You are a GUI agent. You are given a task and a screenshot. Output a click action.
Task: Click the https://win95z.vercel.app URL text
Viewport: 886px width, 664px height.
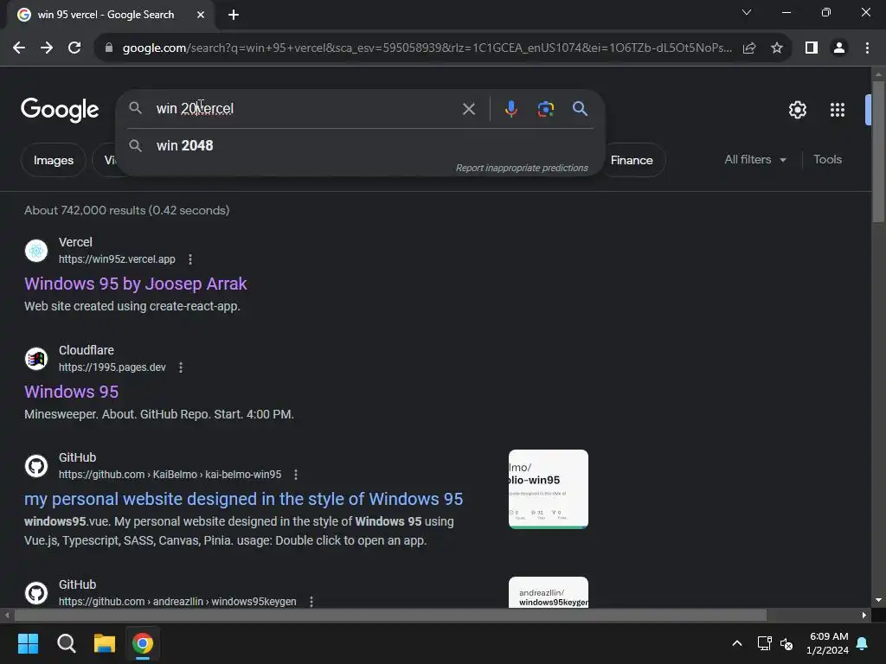[117, 259]
